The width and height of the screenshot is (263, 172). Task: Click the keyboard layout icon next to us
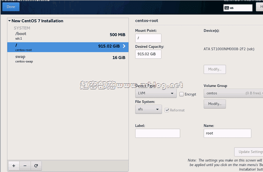(227, 8)
